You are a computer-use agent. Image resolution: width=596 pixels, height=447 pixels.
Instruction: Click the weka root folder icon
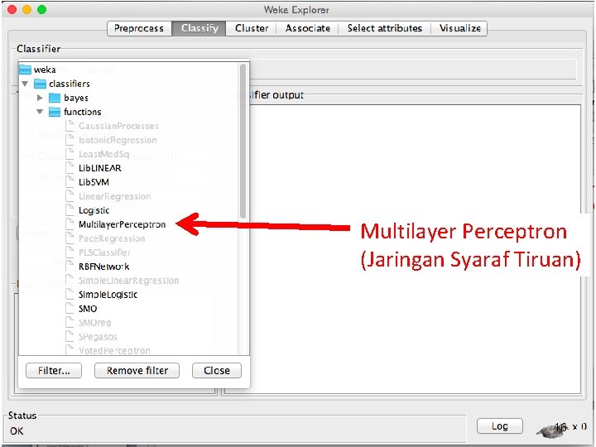(25, 70)
